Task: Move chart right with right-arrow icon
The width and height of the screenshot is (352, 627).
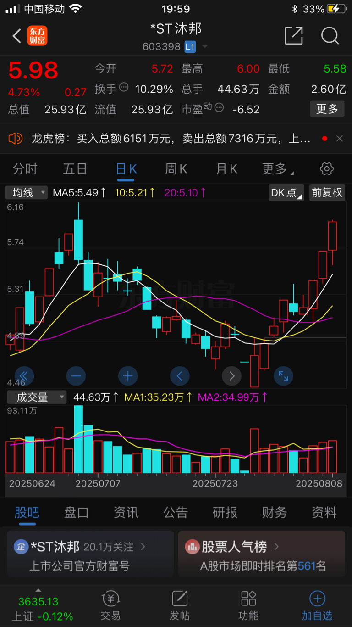Action: coord(231,376)
